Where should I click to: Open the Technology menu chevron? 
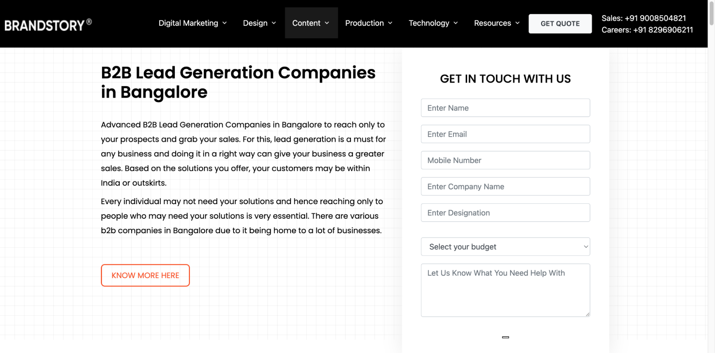coord(455,23)
